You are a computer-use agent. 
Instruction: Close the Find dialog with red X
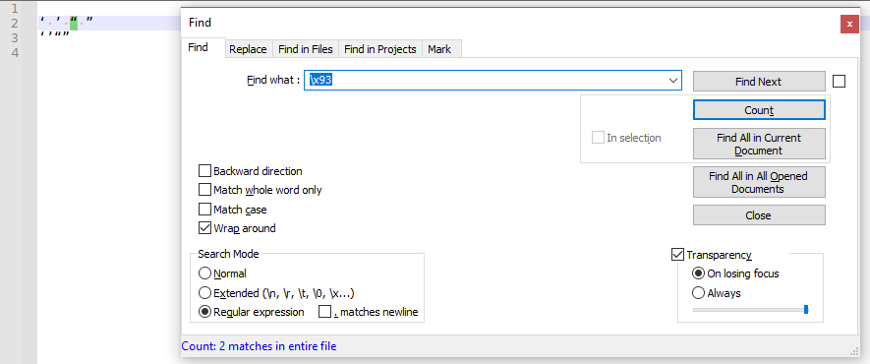coord(849,24)
